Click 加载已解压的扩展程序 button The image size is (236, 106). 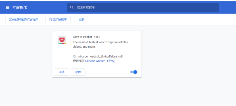[x=24, y=20]
